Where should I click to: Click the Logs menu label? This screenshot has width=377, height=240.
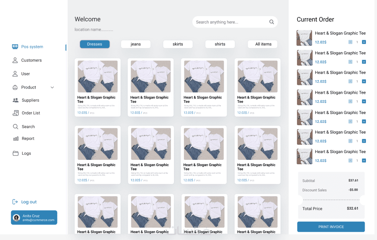tap(26, 153)
